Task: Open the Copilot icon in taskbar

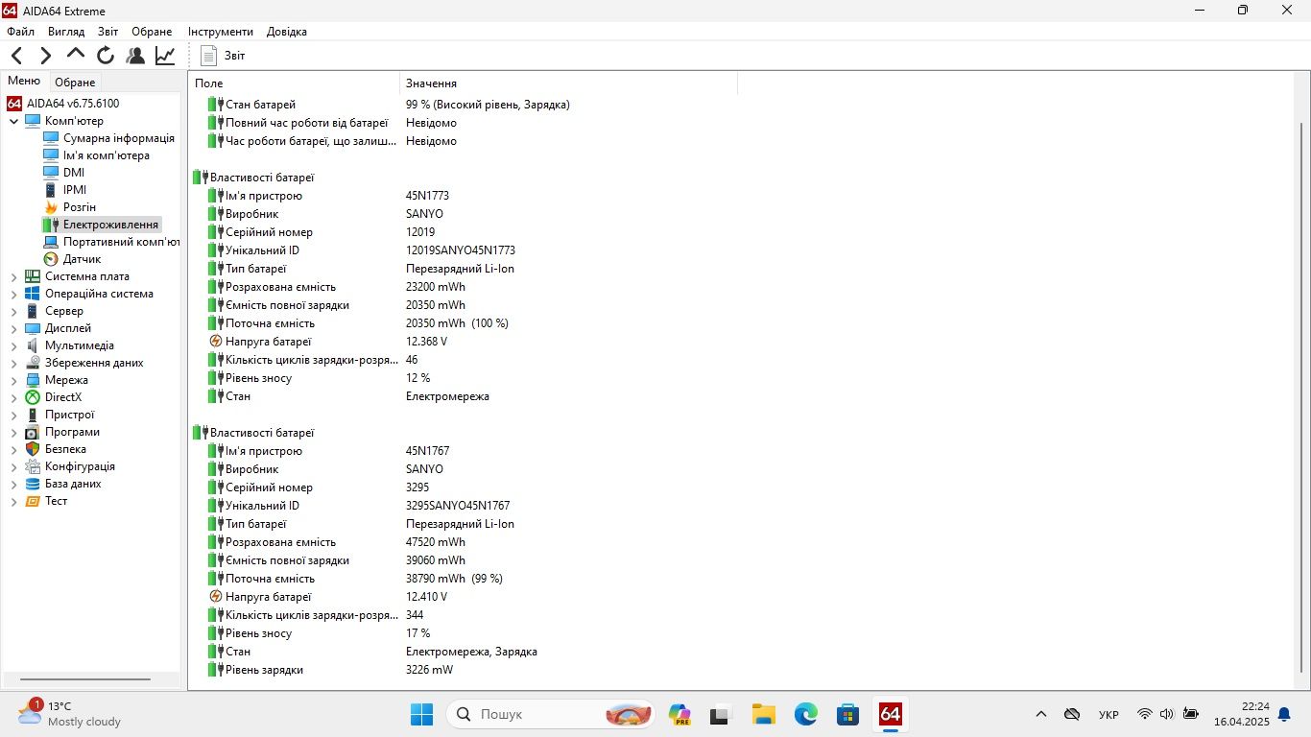Action: pos(679,714)
